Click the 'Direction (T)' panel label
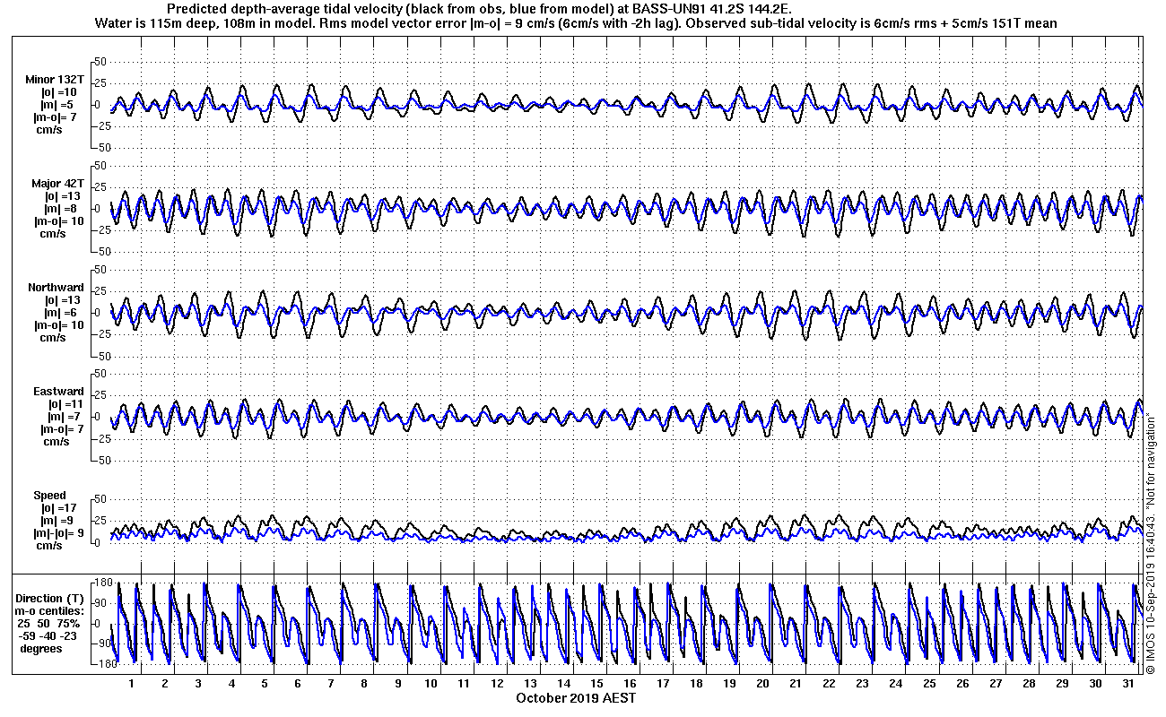1166x717 pixels. [x=51, y=599]
